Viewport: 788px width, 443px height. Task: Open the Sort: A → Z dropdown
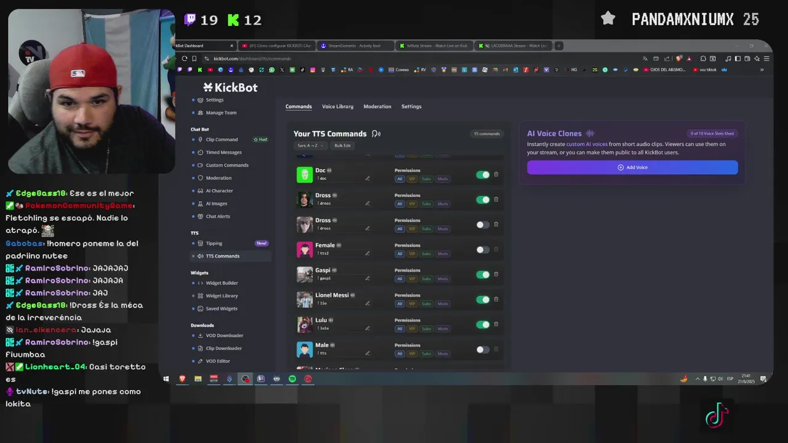pyautogui.click(x=310, y=146)
